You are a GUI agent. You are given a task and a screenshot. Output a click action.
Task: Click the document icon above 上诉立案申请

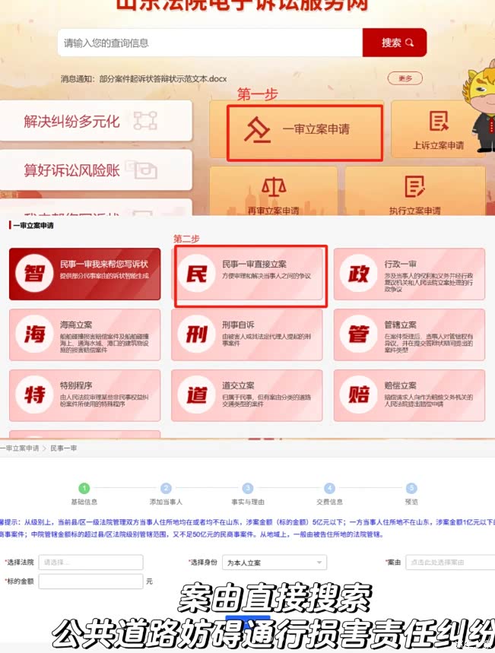tap(438, 121)
